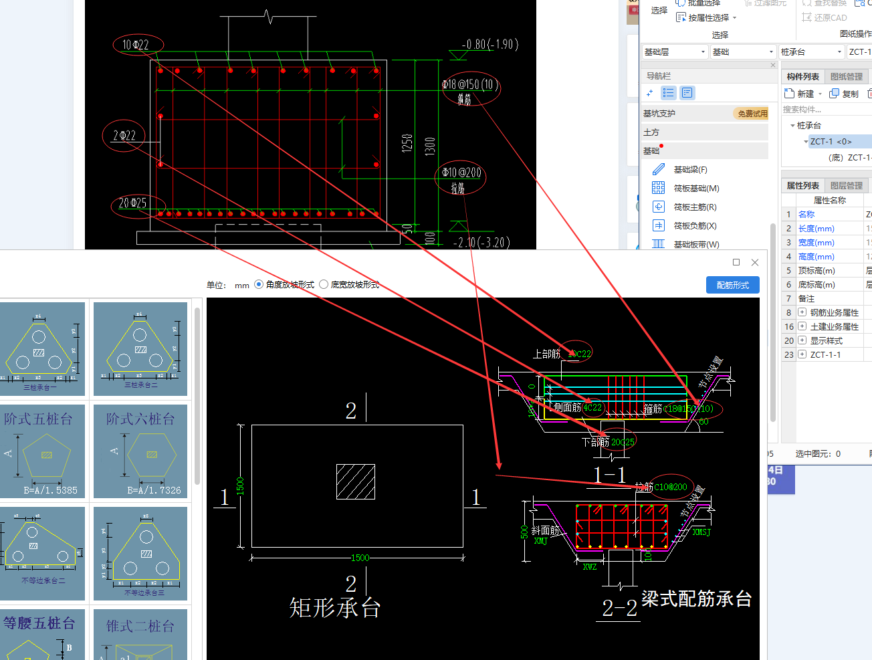Click the 下部筋 20C25 value in drawing
The width and height of the screenshot is (872, 660).
tap(623, 442)
